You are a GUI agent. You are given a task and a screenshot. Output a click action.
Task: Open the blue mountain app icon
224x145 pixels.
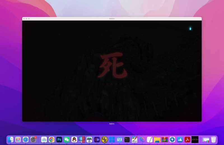tap(180, 140)
